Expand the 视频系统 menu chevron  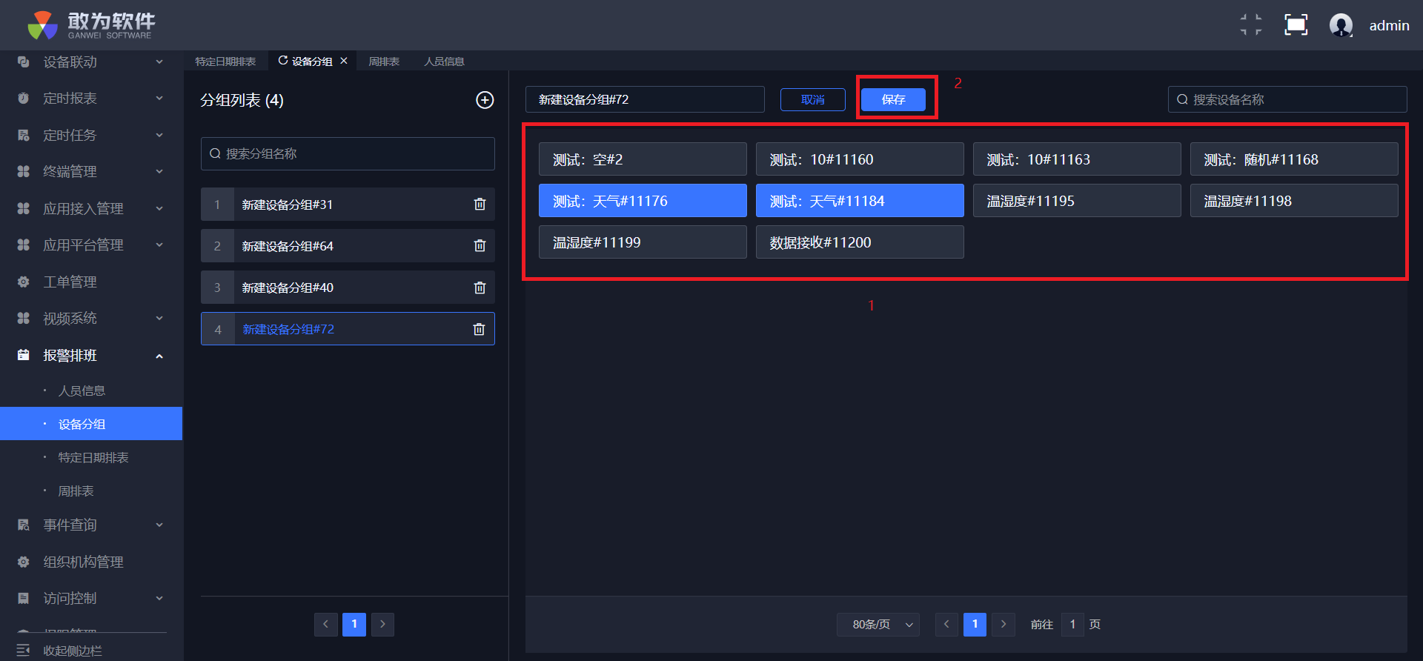pyautogui.click(x=159, y=319)
